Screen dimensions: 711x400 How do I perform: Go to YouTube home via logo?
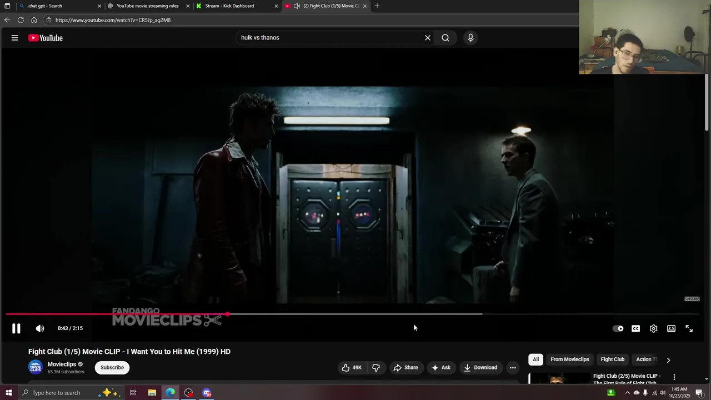point(46,38)
